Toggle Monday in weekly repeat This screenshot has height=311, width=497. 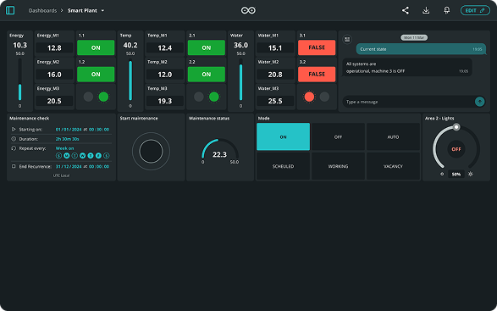[x=67, y=156]
